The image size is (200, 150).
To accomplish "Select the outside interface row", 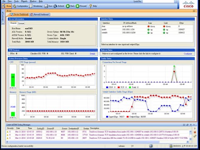I will click(x=147, y=32).
